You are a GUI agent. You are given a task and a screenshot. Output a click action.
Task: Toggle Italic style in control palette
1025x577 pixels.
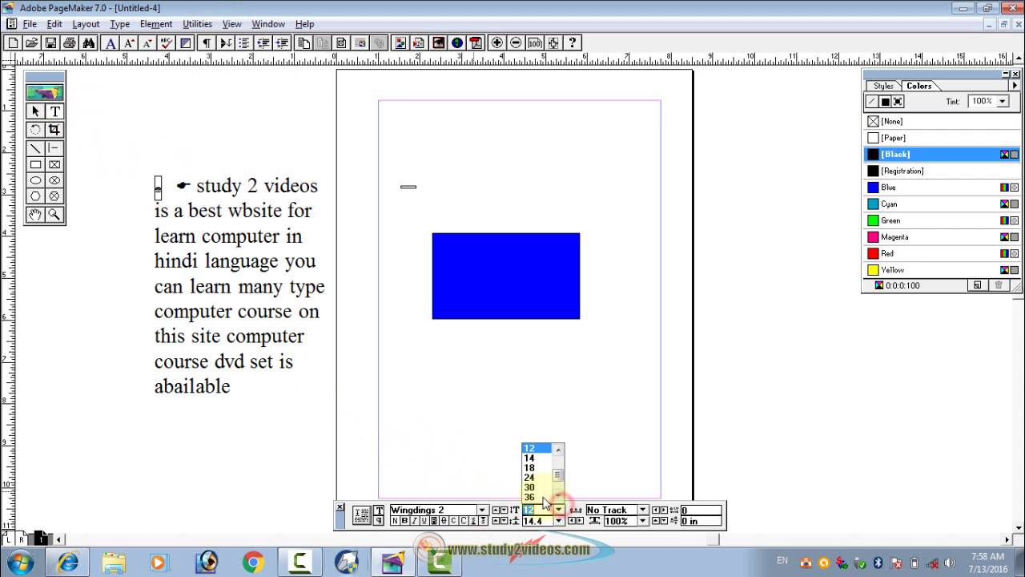414,521
